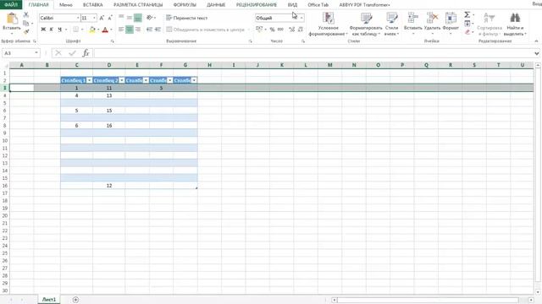
Task: Apply accounting number format icon
Action: point(259,30)
